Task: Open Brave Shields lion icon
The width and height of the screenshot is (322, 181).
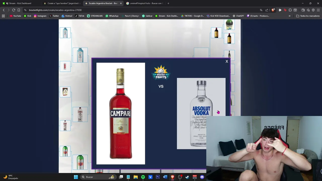Action: click(x=273, y=10)
